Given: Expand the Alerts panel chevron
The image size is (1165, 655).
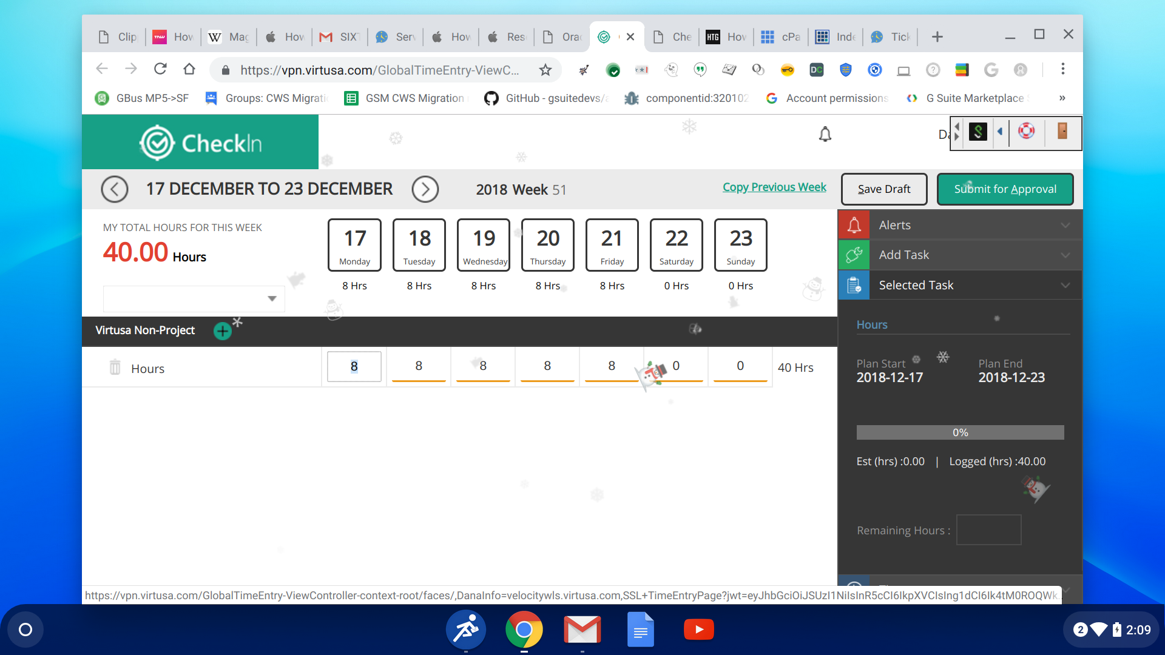Looking at the screenshot, I should coord(1065,225).
